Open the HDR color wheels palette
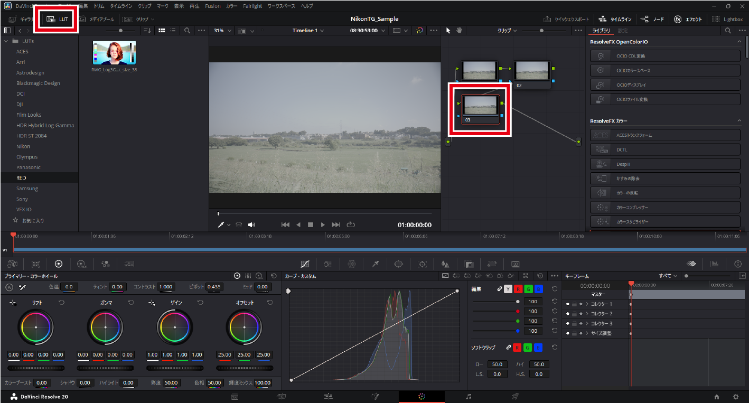The height and width of the screenshot is (403, 749). tap(82, 264)
